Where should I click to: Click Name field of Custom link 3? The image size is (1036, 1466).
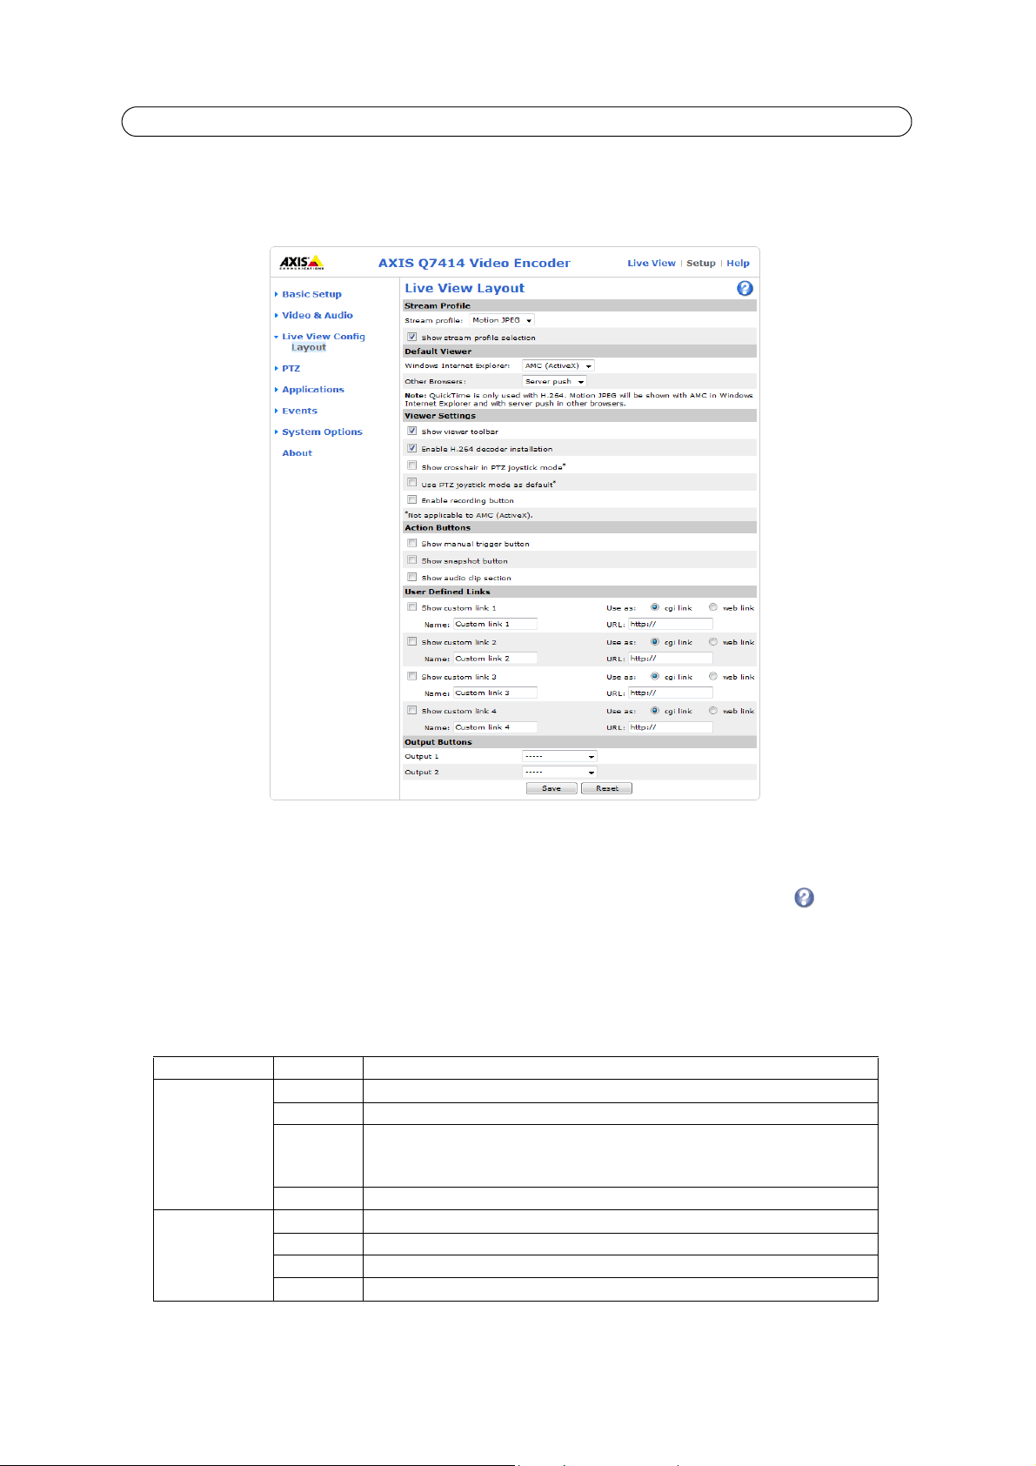click(x=495, y=693)
